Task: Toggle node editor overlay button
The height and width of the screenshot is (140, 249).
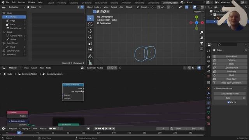Action: click(199, 68)
